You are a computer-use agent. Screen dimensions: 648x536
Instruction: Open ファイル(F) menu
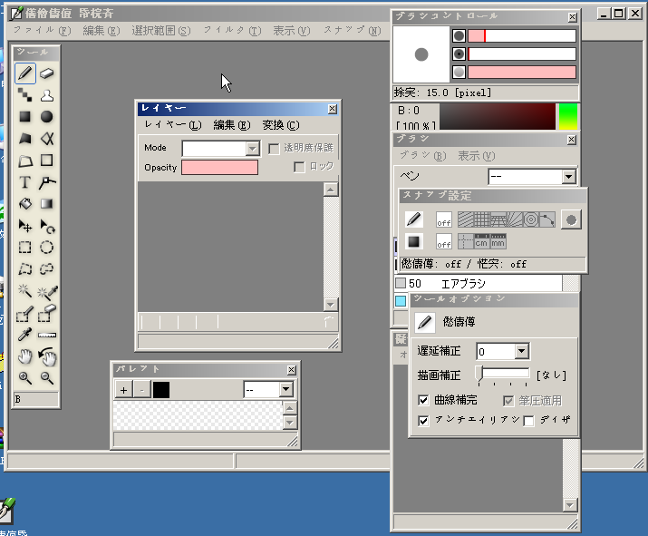(x=43, y=31)
